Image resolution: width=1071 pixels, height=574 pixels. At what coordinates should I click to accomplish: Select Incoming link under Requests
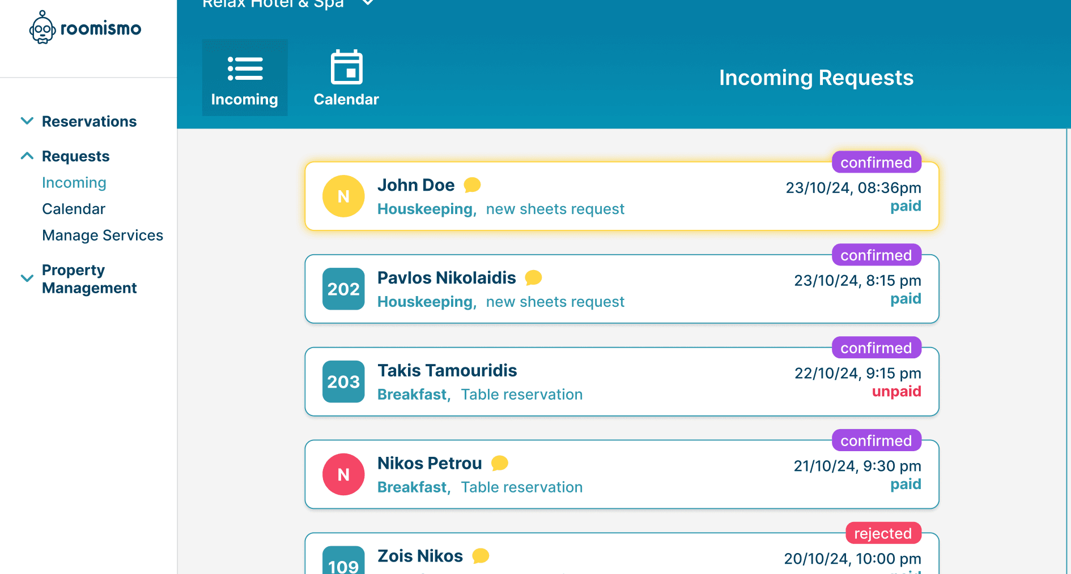click(74, 183)
